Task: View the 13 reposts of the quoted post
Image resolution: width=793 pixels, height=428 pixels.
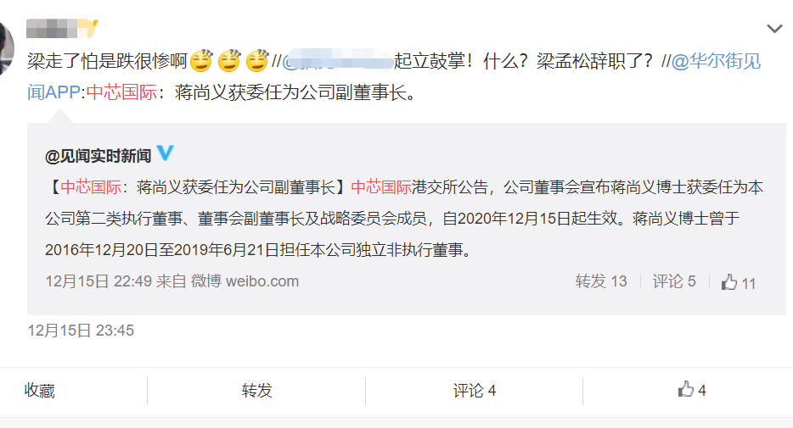Action: 601,281
